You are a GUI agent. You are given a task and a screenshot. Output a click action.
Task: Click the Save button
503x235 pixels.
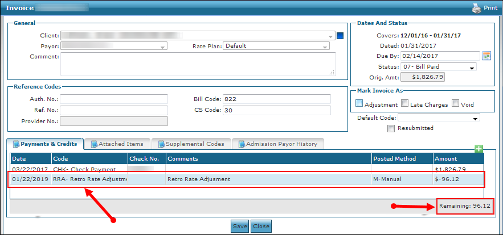click(x=240, y=226)
